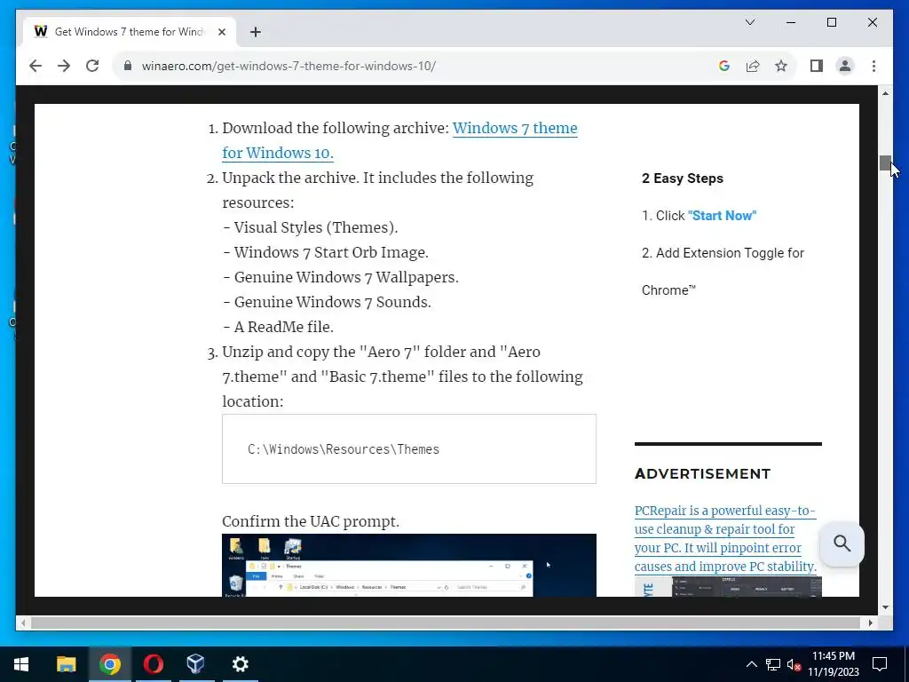Open the Chrome profile avatar
This screenshot has width=909, height=682.
click(x=845, y=66)
